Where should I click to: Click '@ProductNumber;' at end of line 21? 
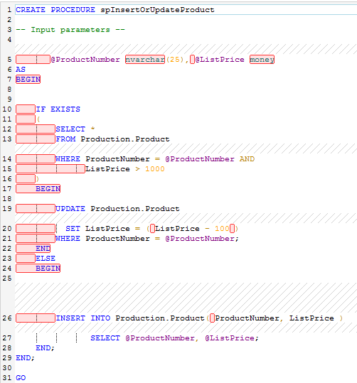(202, 239)
